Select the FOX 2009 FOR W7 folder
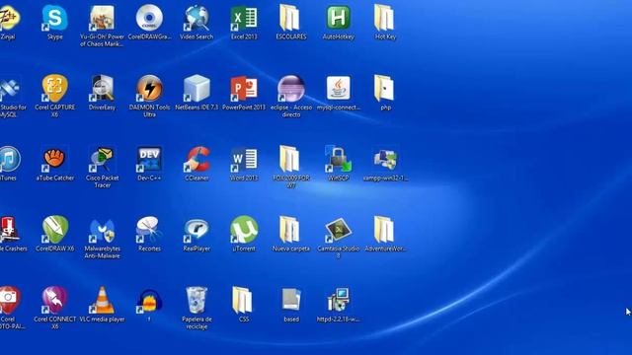The width and height of the screenshot is (632, 355). click(x=290, y=160)
